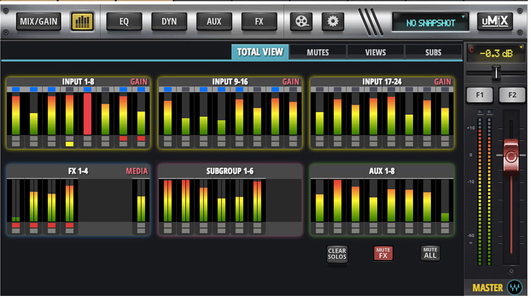This screenshot has width=531, height=298.
Task: Open MIX/GAIN page
Action: point(39,22)
